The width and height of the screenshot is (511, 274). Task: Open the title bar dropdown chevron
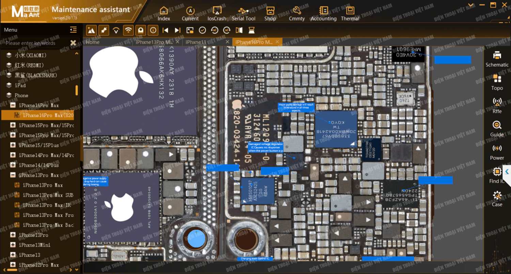coord(471,5)
